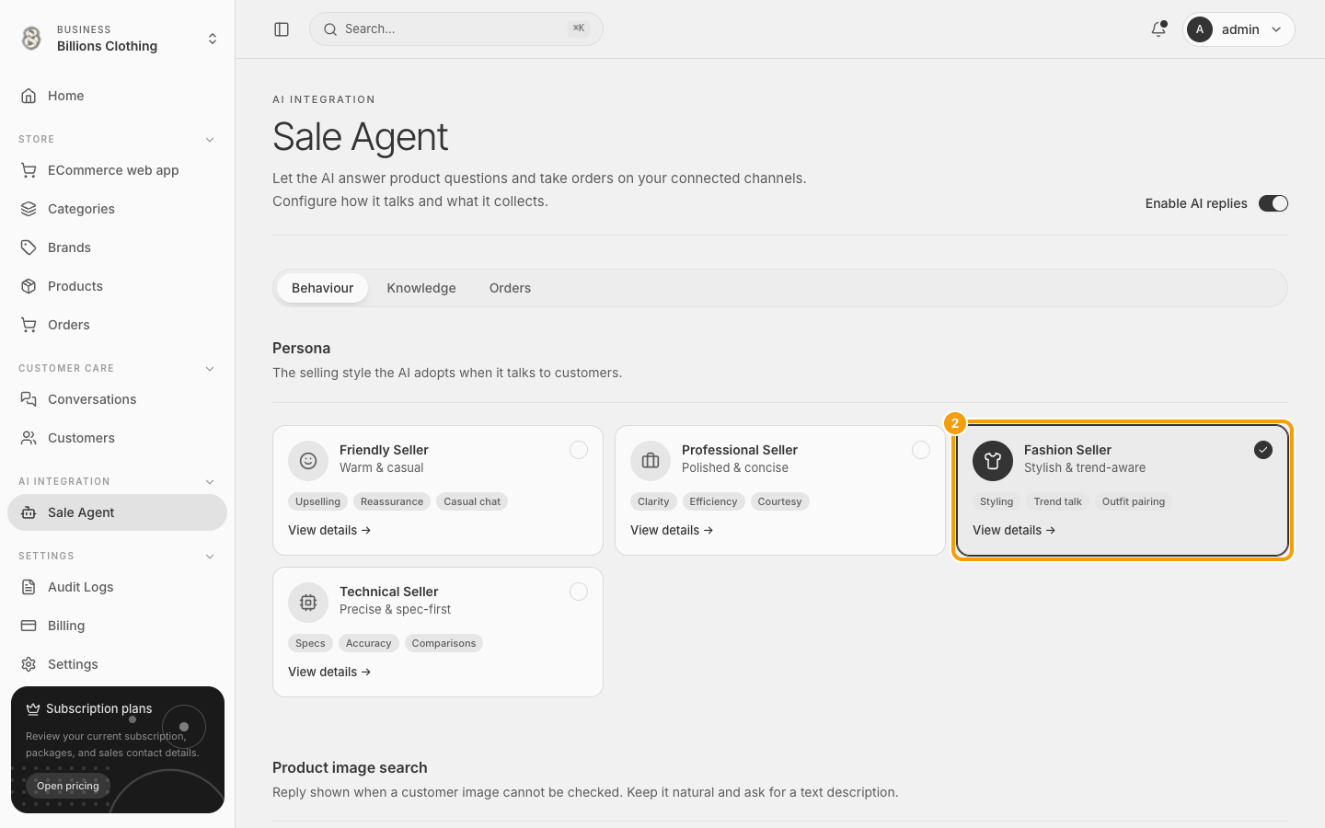Click the Billions Clothing logo icon

[x=31, y=38]
